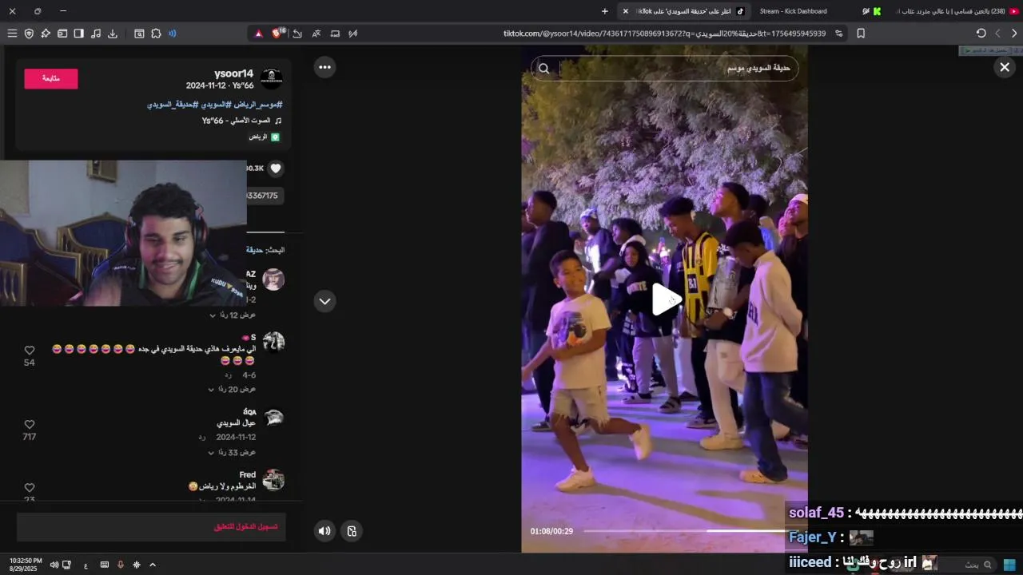Click the taskbar microphone icon

coord(121,565)
